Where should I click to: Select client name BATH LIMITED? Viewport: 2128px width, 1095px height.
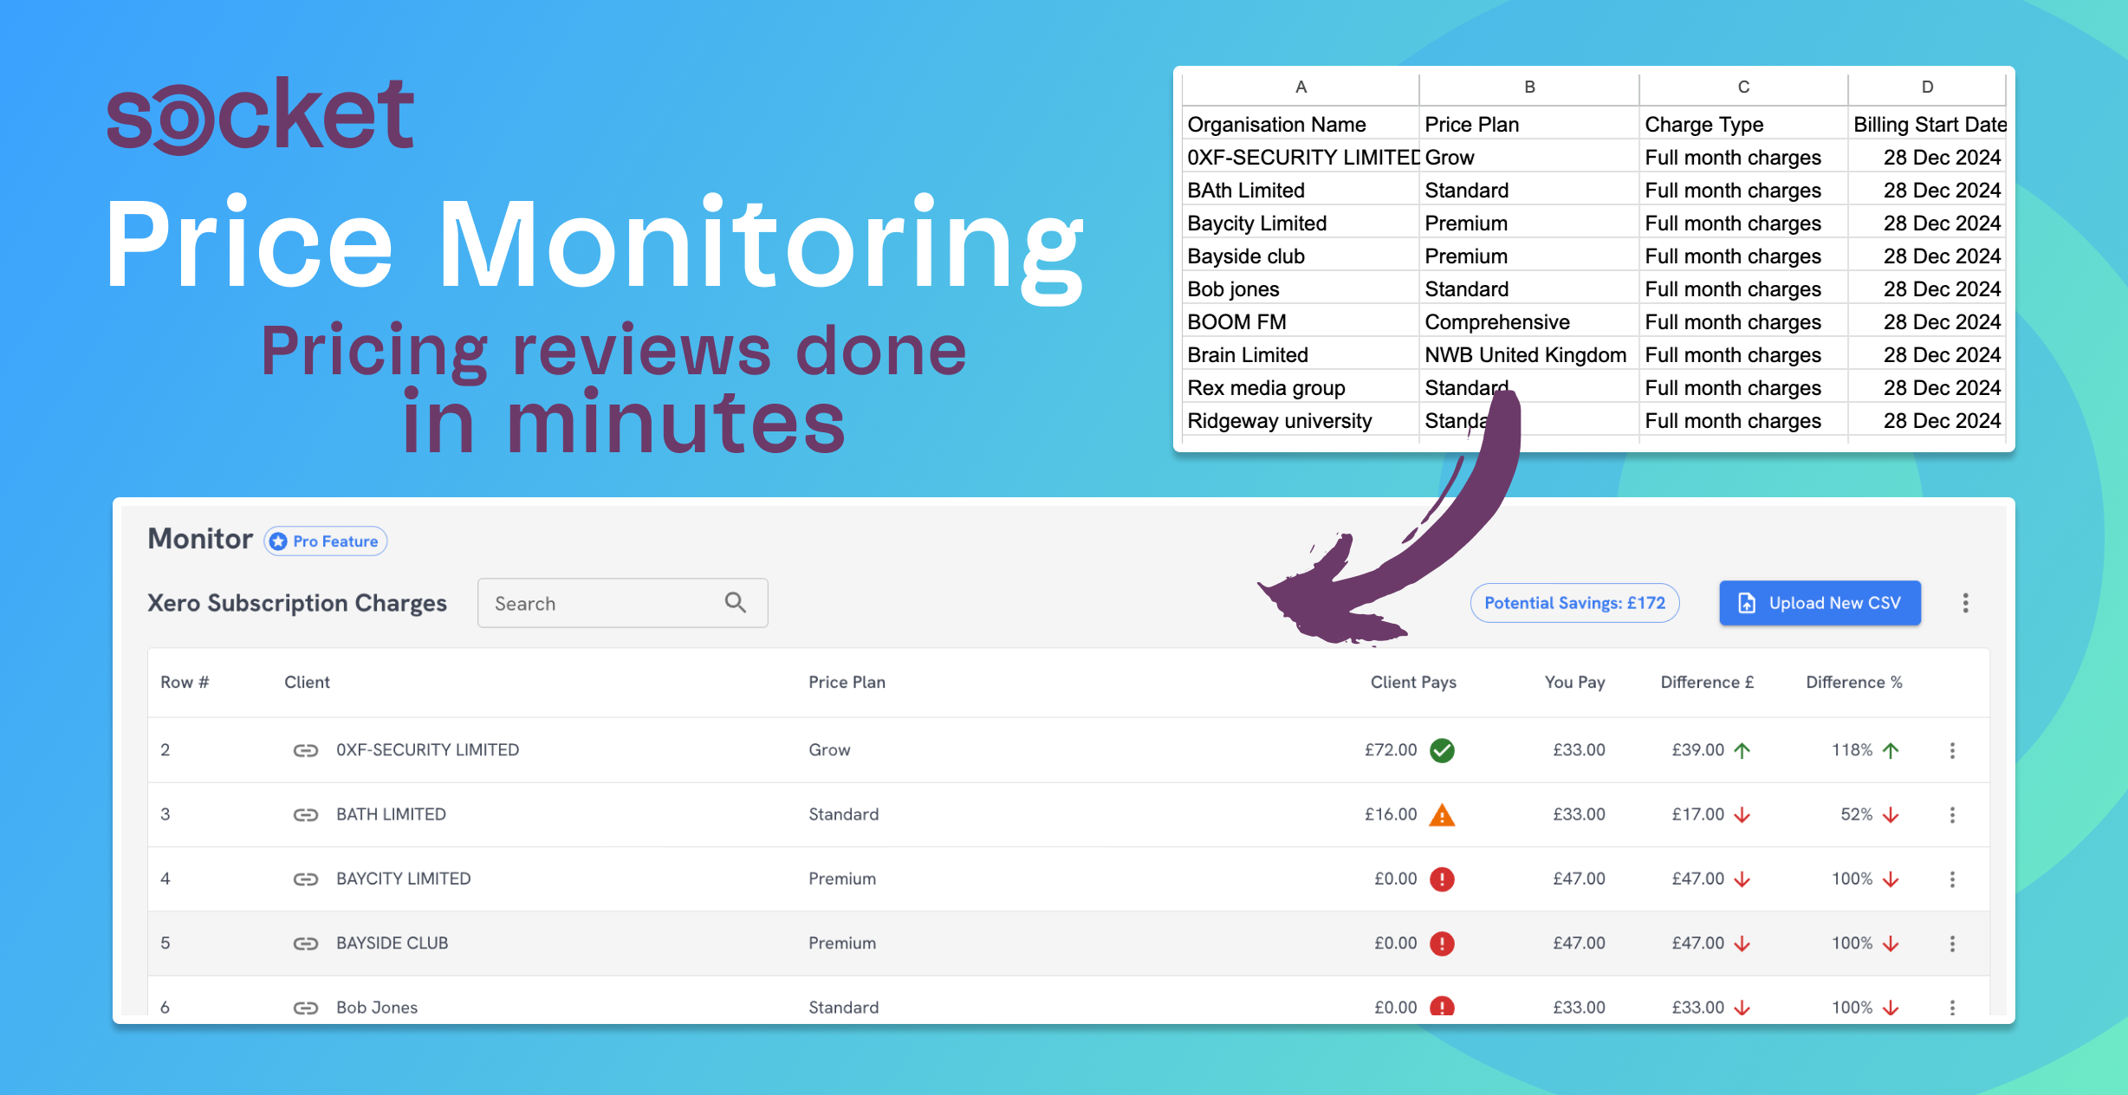pos(391,815)
